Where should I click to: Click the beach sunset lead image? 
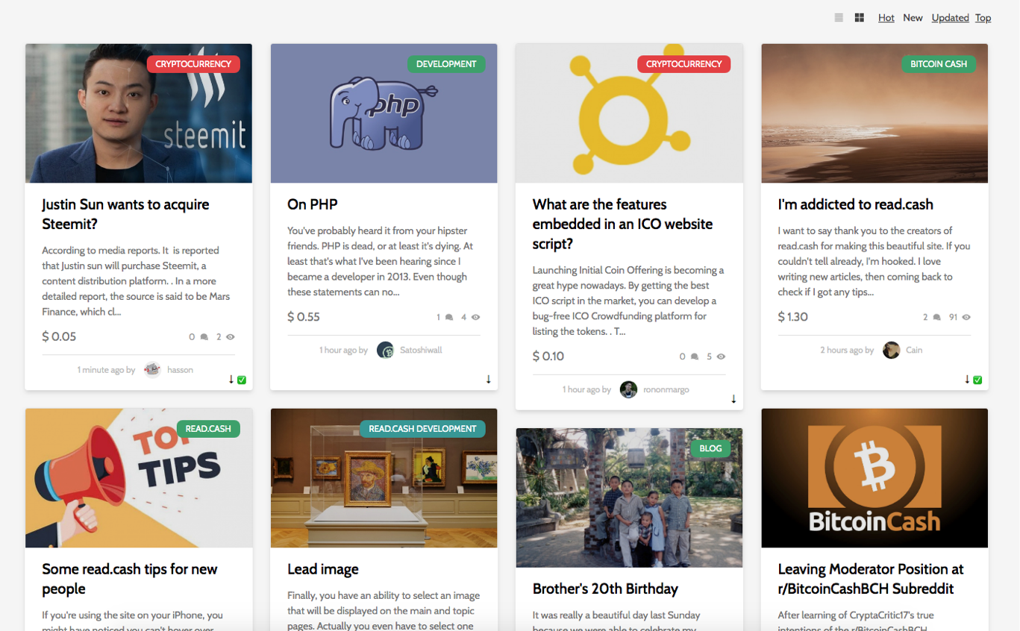pyautogui.click(x=874, y=113)
